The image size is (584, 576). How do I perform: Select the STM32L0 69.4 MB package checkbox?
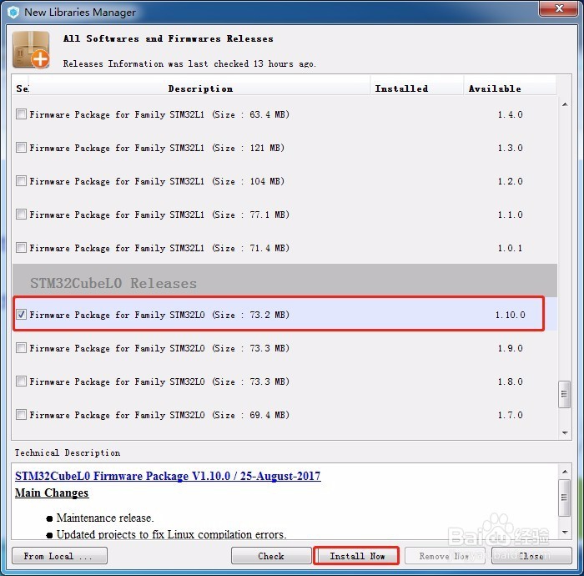(21, 415)
